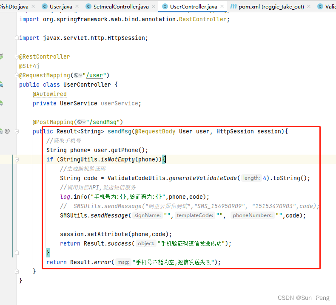The image size is (336, 305).
Task: Click the @ gutter icon beside sendMsg method
Action: (7, 131)
